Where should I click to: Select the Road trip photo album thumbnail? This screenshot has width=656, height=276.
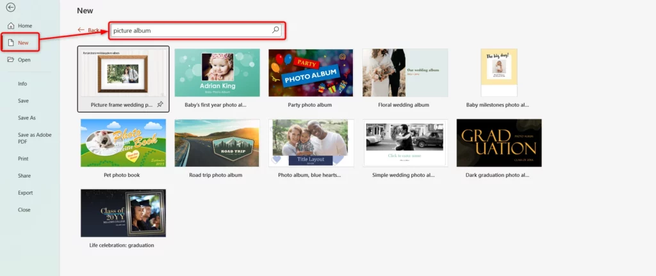pos(217,143)
